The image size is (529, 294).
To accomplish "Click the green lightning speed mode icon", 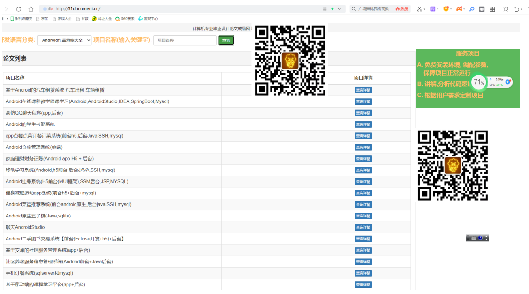I will pyautogui.click(x=333, y=9).
